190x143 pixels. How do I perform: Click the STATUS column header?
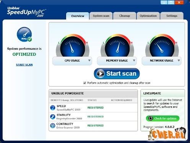[x=92, y=100]
